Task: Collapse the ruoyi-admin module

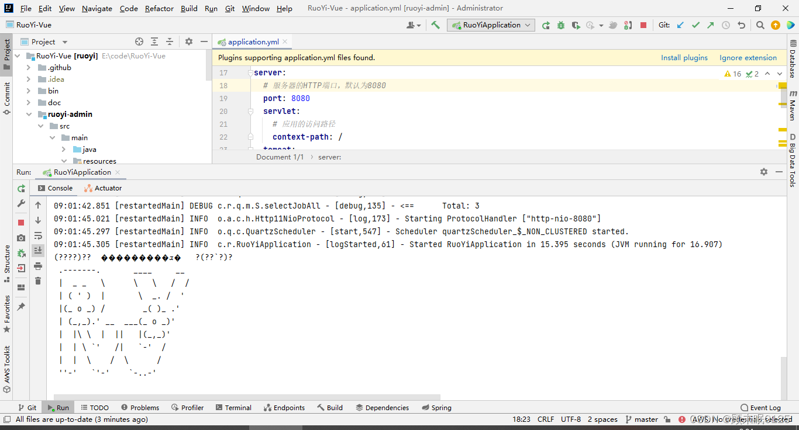Action: point(29,115)
